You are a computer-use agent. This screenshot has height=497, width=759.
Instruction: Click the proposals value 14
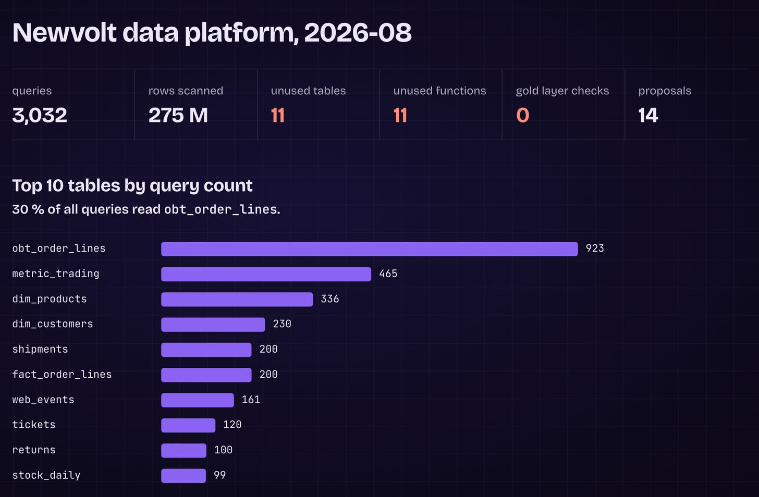click(x=648, y=115)
